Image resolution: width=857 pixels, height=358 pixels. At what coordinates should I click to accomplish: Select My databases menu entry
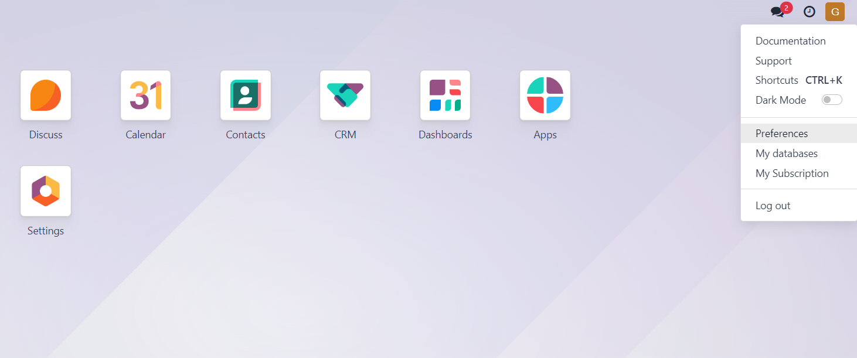click(x=799, y=154)
